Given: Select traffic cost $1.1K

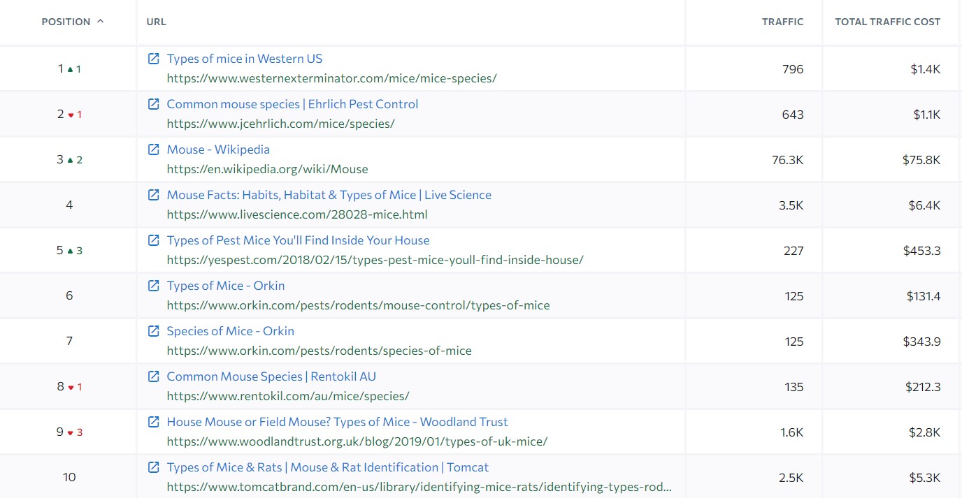Looking at the screenshot, I should click(x=927, y=115).
